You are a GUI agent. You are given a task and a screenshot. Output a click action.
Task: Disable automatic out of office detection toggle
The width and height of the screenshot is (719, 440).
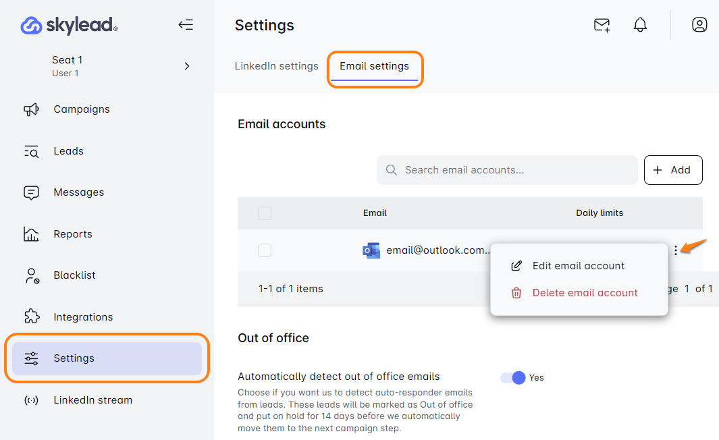coord(513,378)
